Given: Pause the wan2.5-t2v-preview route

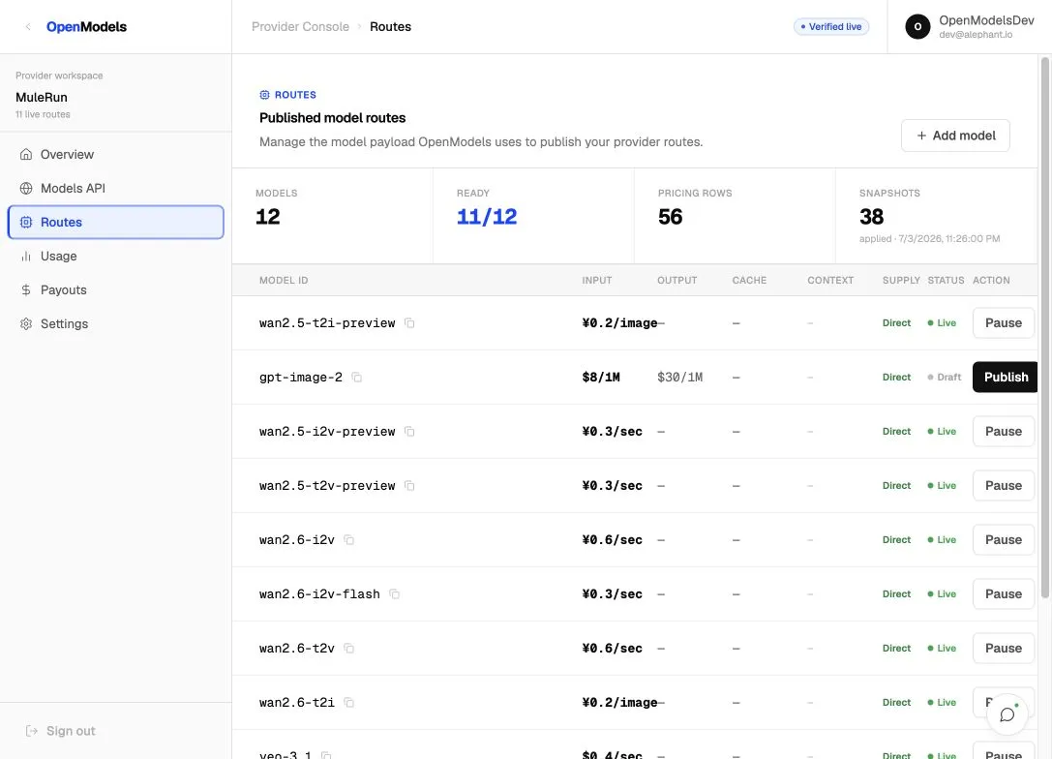Looking at the screenshot, I should coord(1003,486).
